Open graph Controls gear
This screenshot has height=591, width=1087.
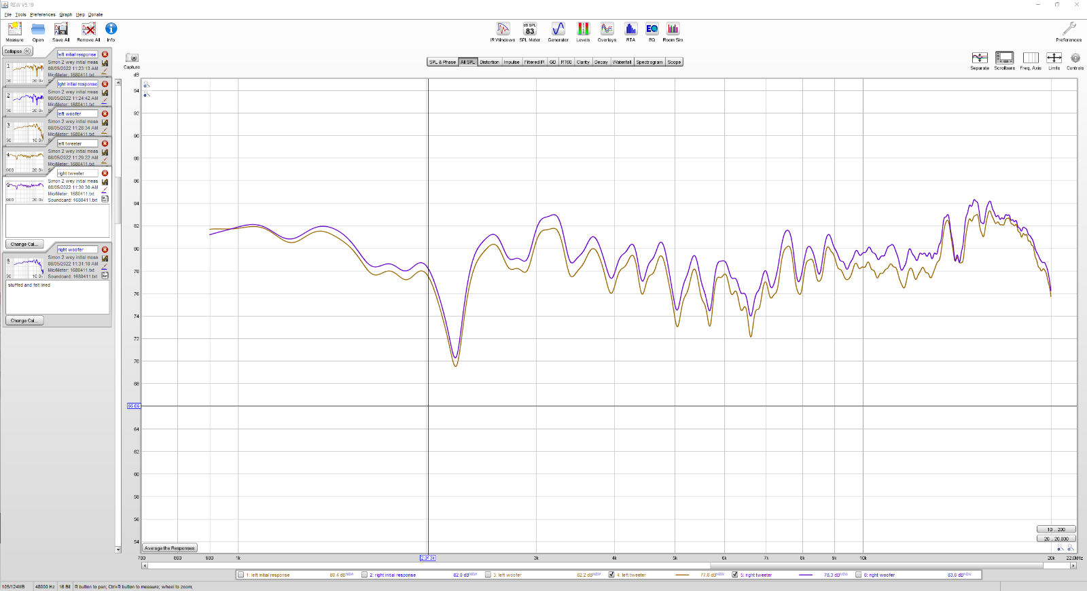(x=1075, y=60)
